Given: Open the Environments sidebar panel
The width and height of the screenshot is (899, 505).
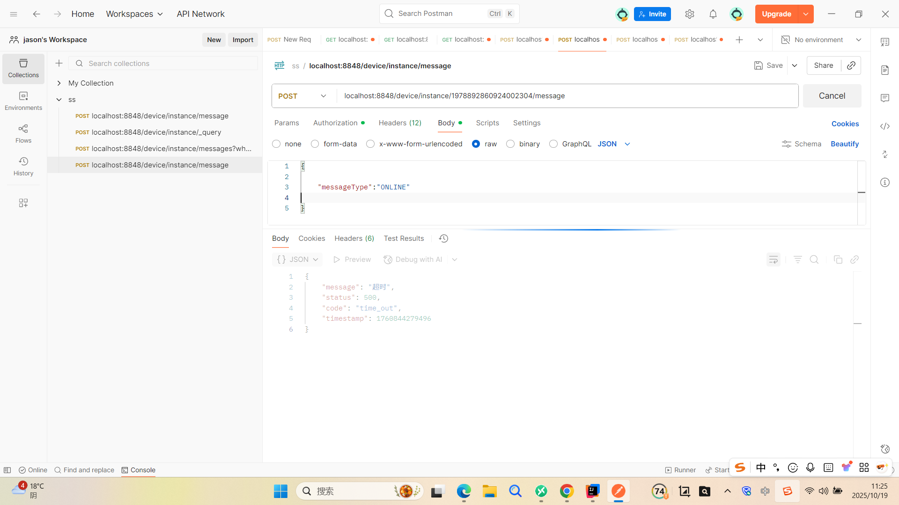Looking at the screenshot, I should coord(23,101).
